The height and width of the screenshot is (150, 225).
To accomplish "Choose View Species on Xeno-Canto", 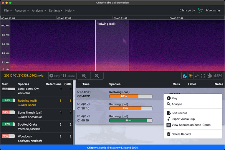I will 193,125.
